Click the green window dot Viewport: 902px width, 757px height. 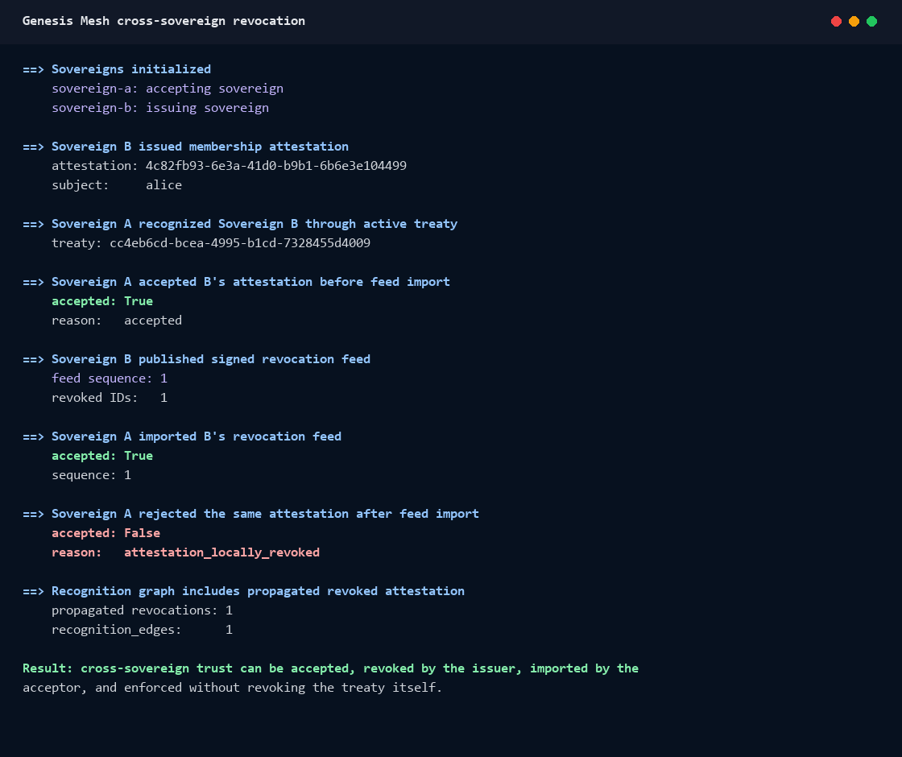pos(871,21)
